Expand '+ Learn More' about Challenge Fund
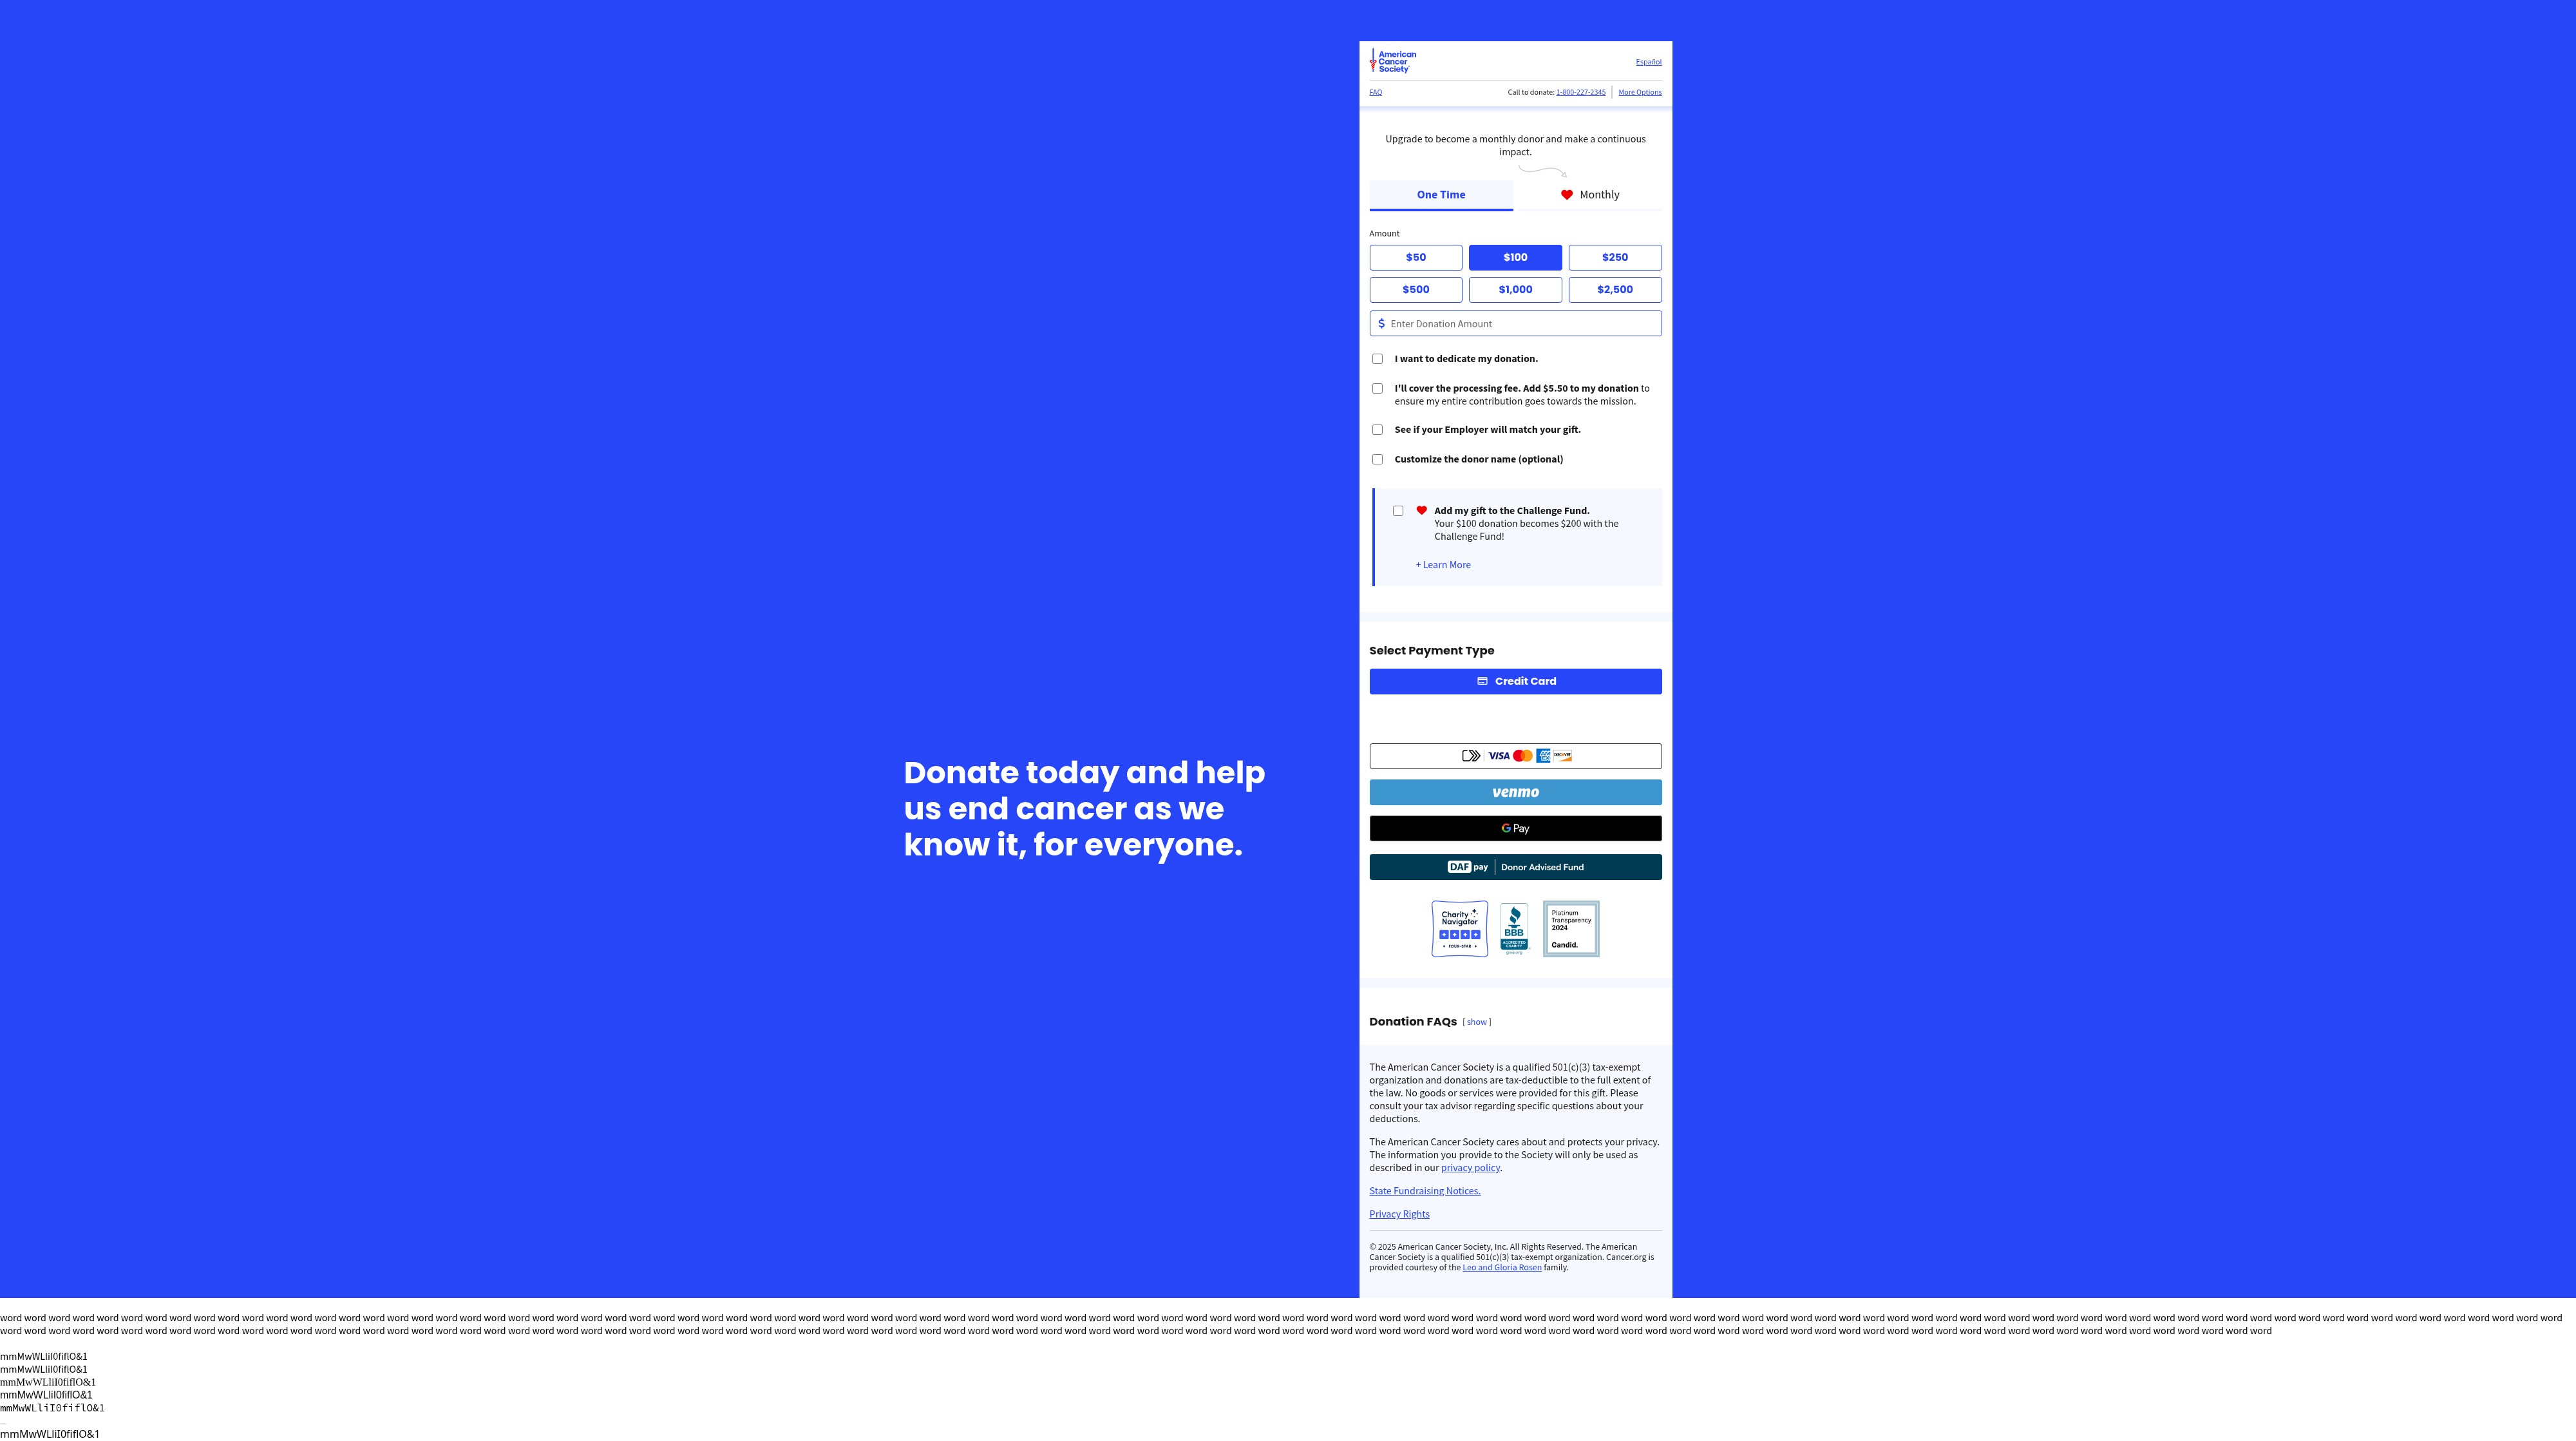Viewport: 2576px width, 1441px height. (1442, 565)
